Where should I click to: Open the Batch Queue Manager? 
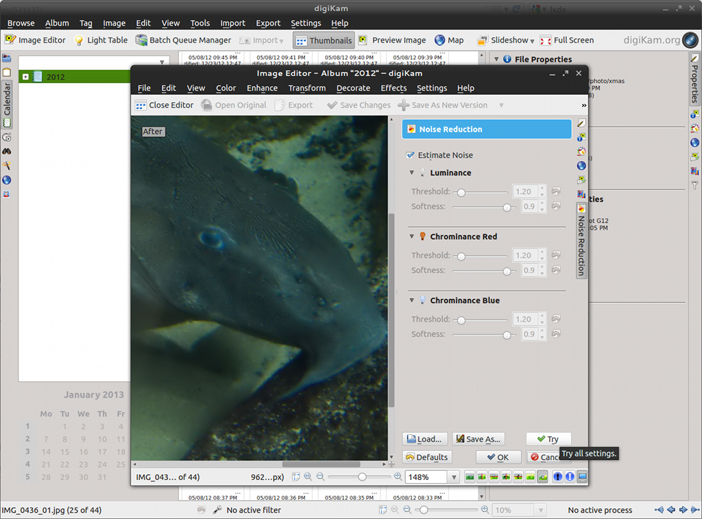coord(183,40)
